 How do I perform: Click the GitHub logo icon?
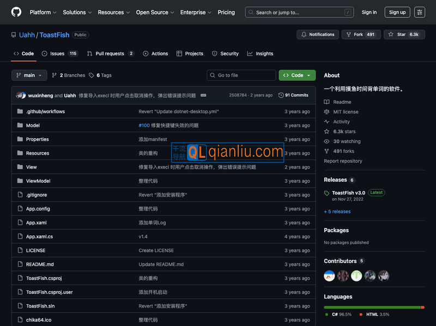click(16, 12)
